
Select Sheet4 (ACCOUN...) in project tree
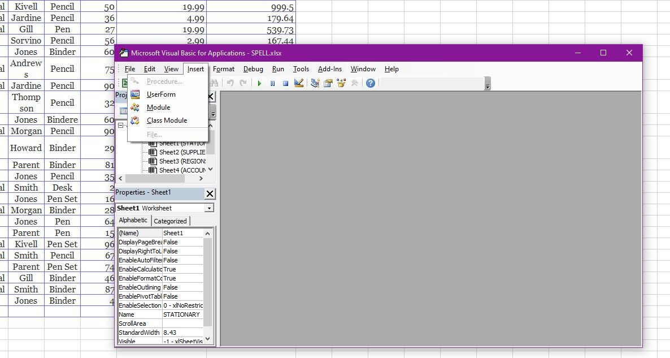[182, 170]
